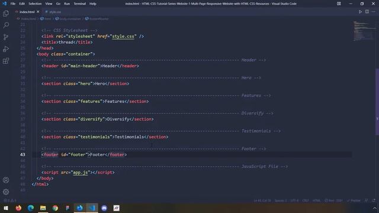Click the CRLF line ending status entry
This screenshot has height=213, width=379.
[306, 201]
